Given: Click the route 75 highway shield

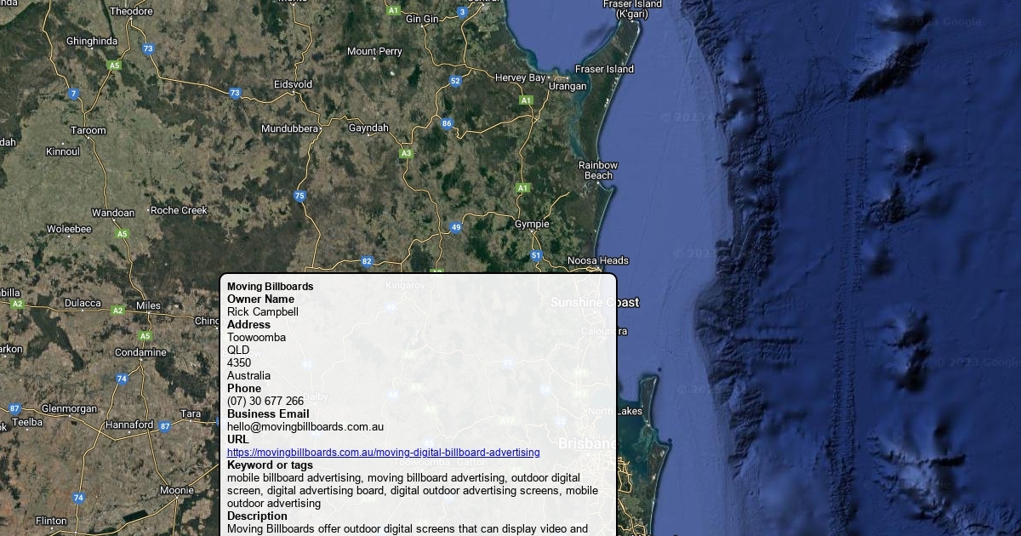Looking at the screenshot, I should click(x=299, y=197).
